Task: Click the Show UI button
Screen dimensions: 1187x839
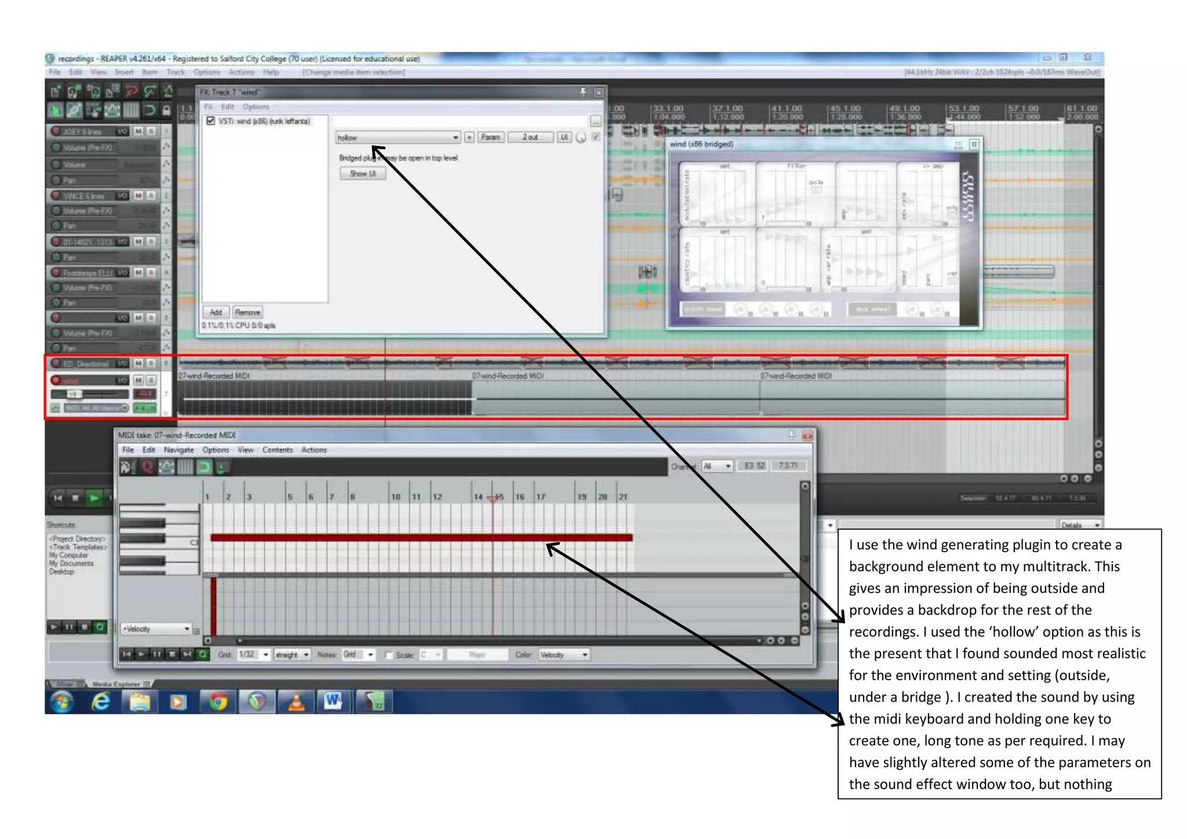Action: (x=363, y=174)
